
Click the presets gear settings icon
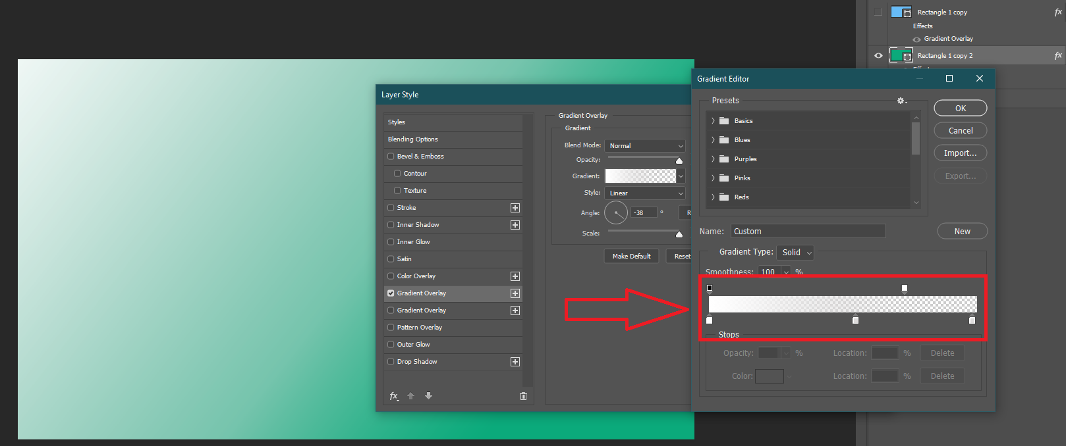coord(901,101)
